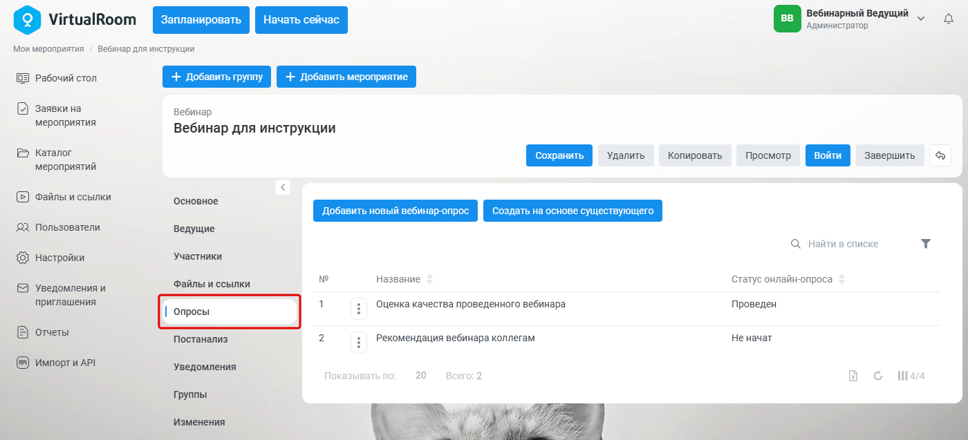Click the Копировать button
This screenshot has width=968, height=440.
click(x=695, y=155)
